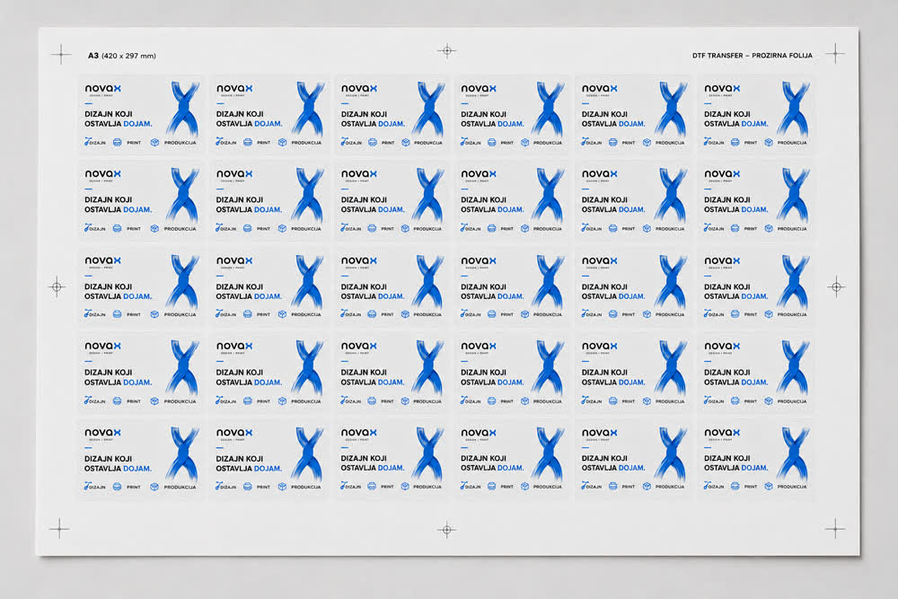Screen dimensions: 898x599
Task: Select the last sticker in the top row
Action: (756, 113)
